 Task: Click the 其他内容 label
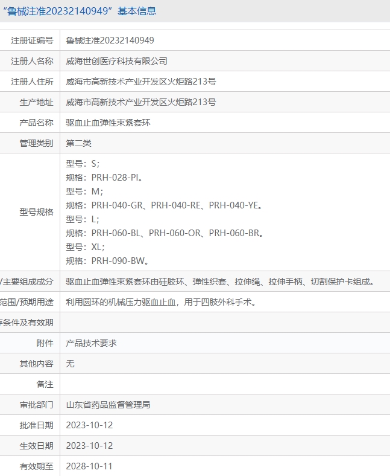pos(36,364)
